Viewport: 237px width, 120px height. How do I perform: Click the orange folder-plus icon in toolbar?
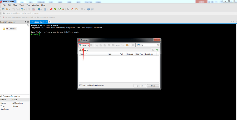(76, 9)
